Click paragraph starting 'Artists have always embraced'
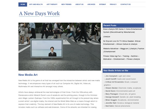 tap(58, 100)
